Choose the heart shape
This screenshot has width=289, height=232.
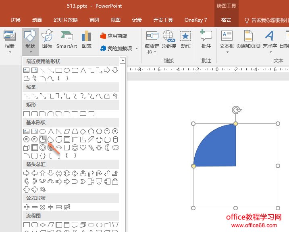pyautogui.click(x=83, y=148)
